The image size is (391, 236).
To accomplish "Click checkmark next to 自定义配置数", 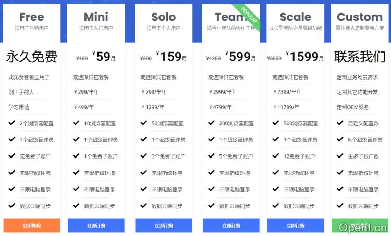I will click(x=340, y=123).
